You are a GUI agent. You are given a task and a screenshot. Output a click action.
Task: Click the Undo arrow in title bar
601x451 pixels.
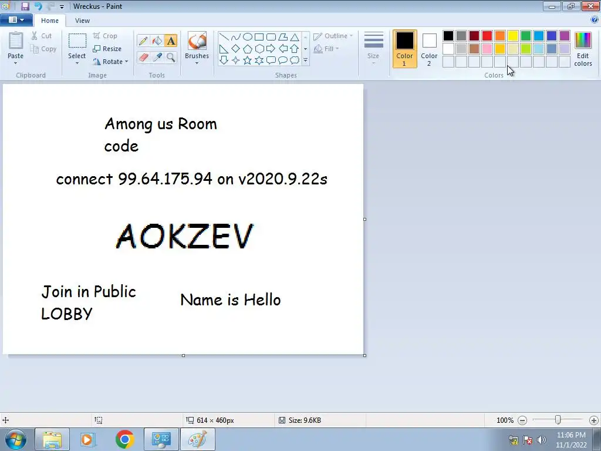[x=38, y=6]
